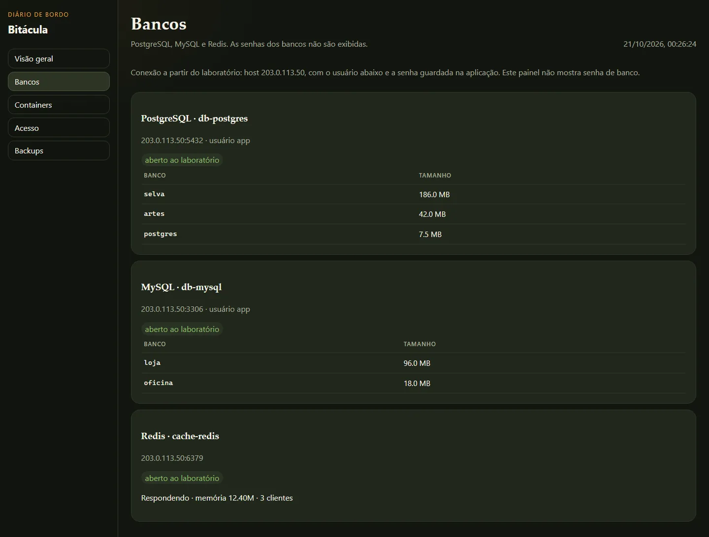Navigate to Backups
Image resolution: width=709 pixels, height=537 pixels.
tap(59, 150)
